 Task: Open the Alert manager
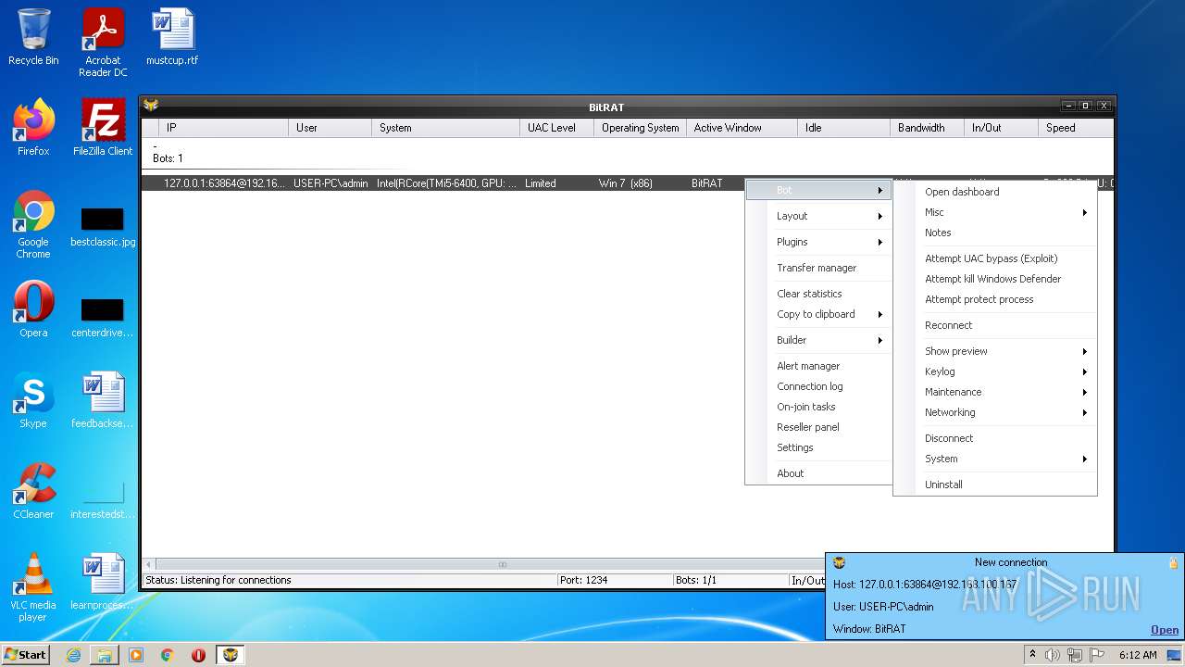(818, 366)
